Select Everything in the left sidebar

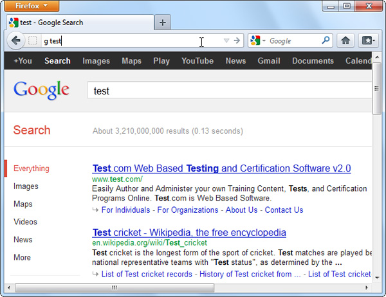coord(32,168)
